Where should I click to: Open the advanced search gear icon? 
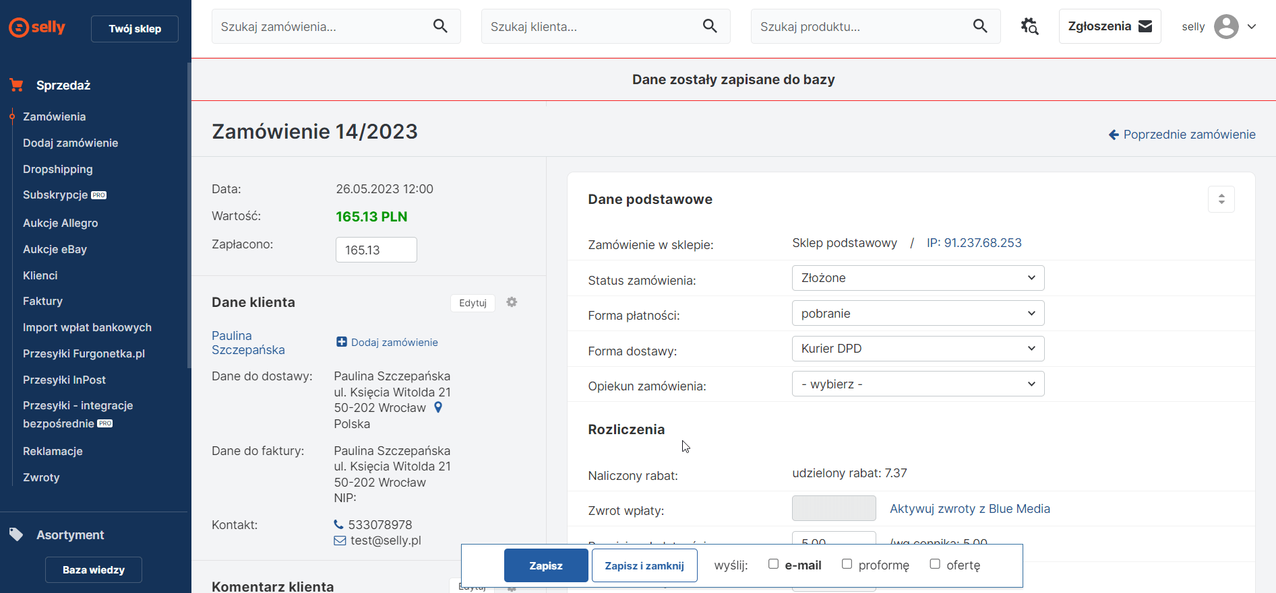coord(1029,26)
